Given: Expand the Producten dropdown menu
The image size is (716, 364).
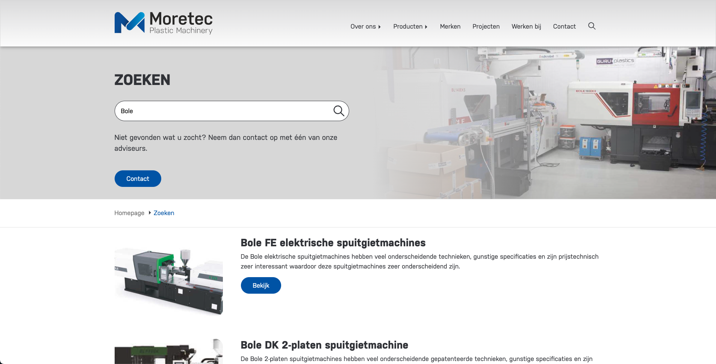Looking at the screenshot, I should point(410,26).
